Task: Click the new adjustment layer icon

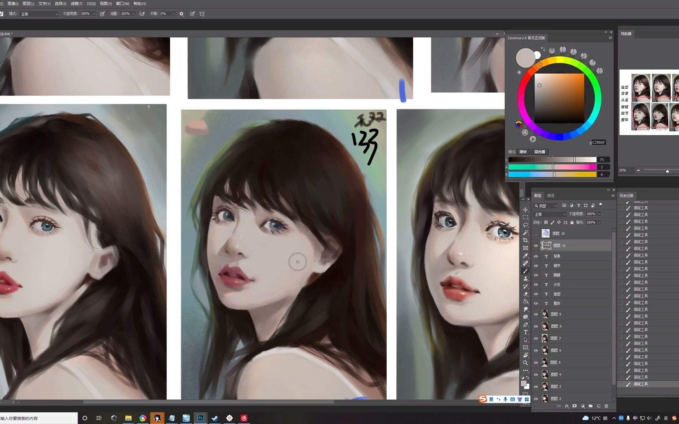Action: coord(583,406)
